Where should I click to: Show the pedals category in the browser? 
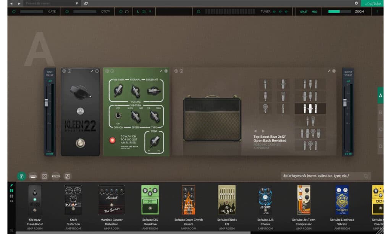(22, 177)
